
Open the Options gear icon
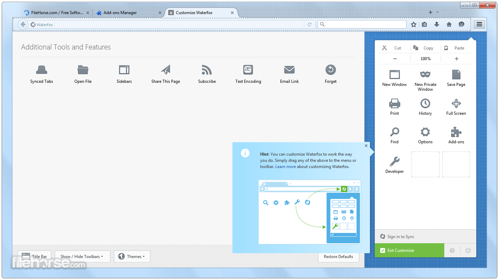[x=425, y=132]
